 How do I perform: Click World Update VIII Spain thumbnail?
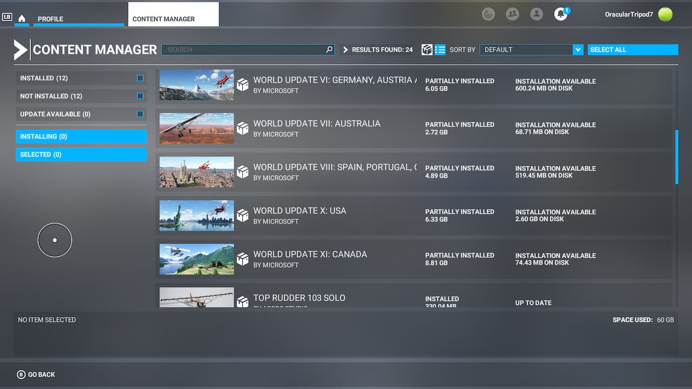(x=197, y=172)
